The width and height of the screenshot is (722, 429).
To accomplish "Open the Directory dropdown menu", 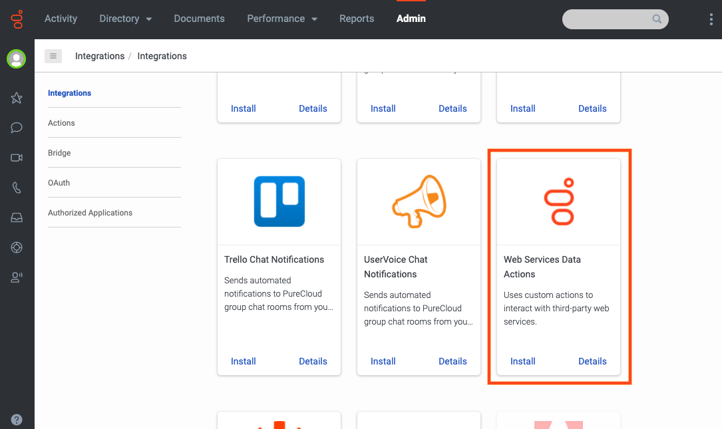I will pos(125,19).
